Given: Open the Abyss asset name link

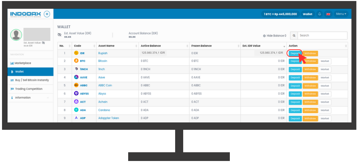Looking at the screenshot, I should pos(102,94).
